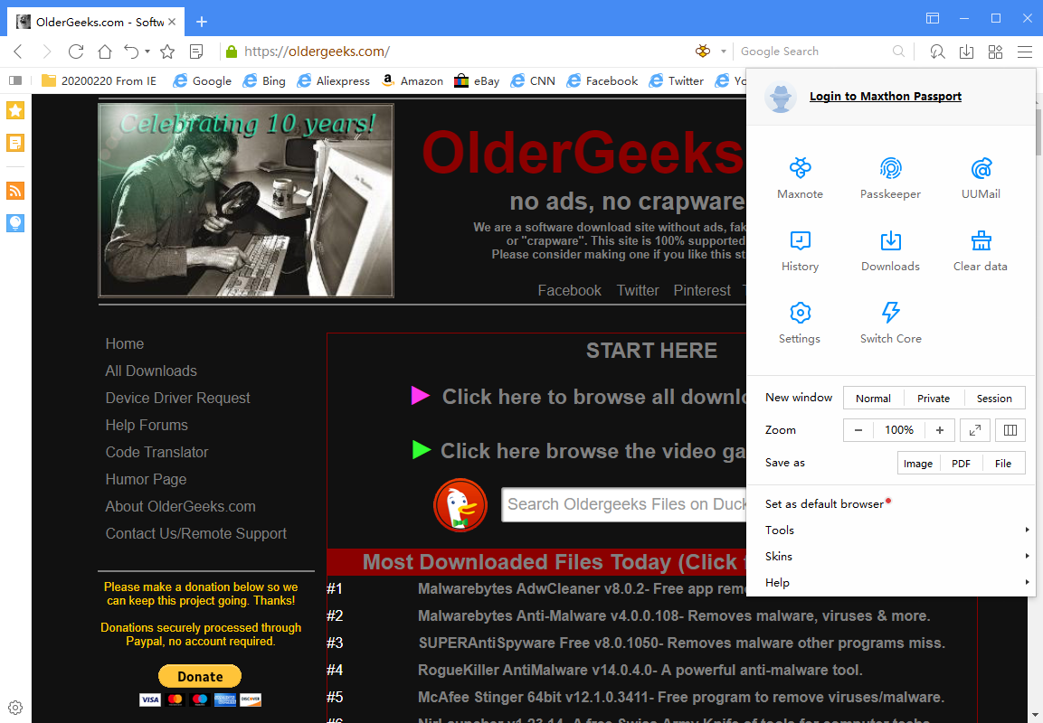
Task: Click the search magnifier icon
Action: (898, 52)
